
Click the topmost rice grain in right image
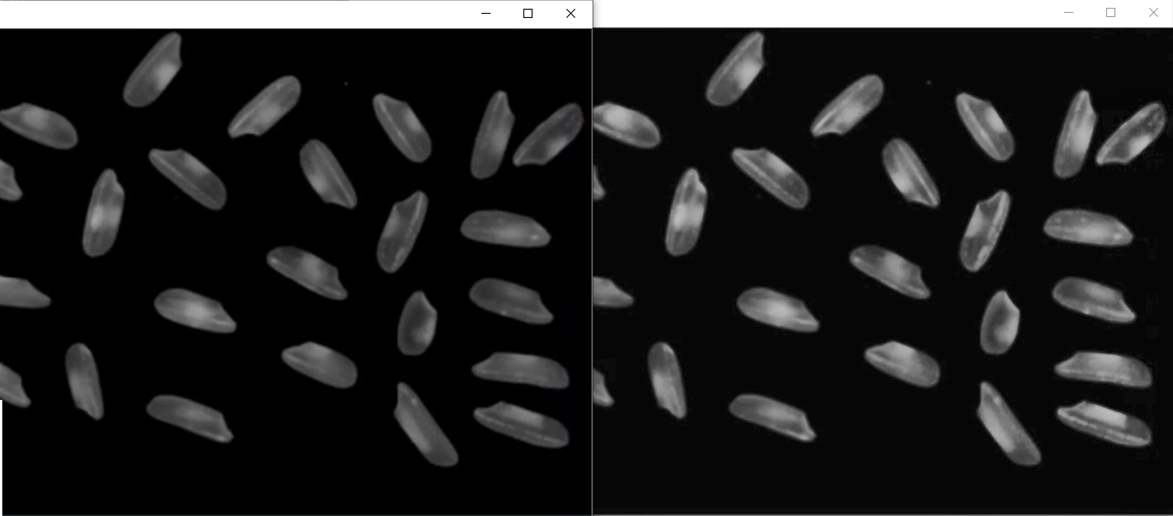(736, 69)
